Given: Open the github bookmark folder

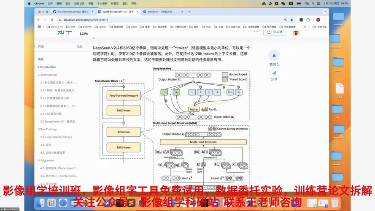Looking at the screenshot, I should 100,27.
